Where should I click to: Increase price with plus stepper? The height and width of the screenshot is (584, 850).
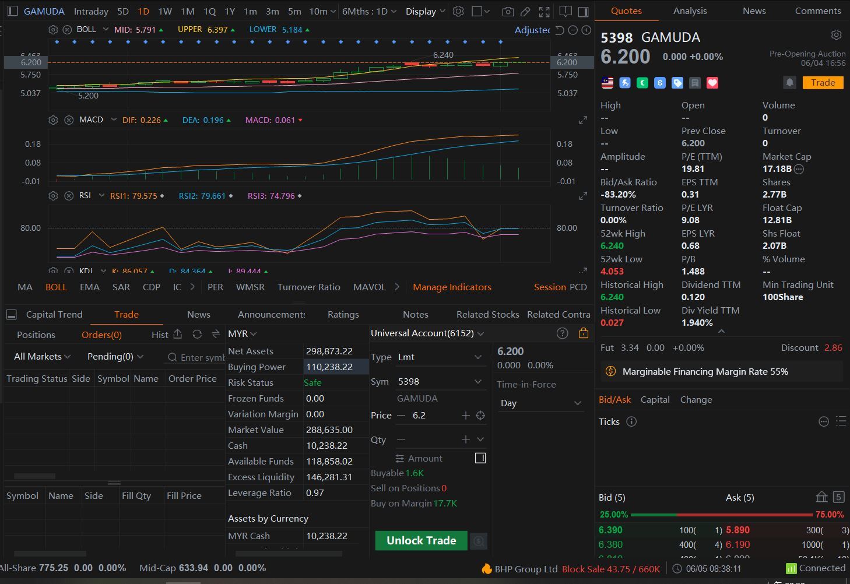click(x=465, y=415)
